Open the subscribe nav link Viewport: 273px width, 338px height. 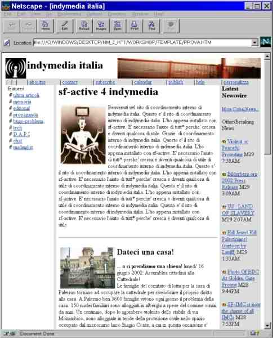(x=105, y=82)
